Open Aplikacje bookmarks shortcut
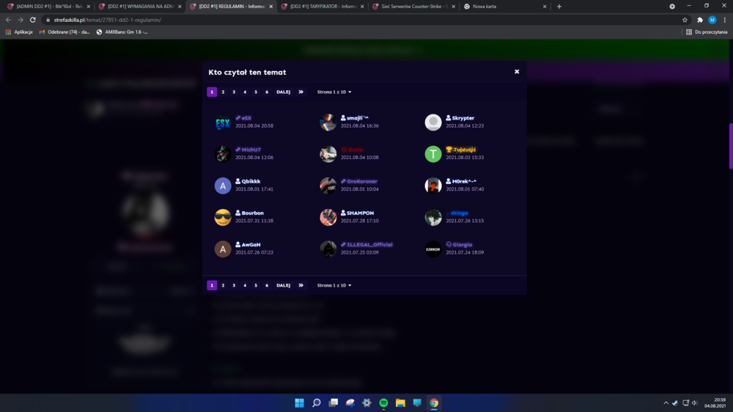 [19, 32]
